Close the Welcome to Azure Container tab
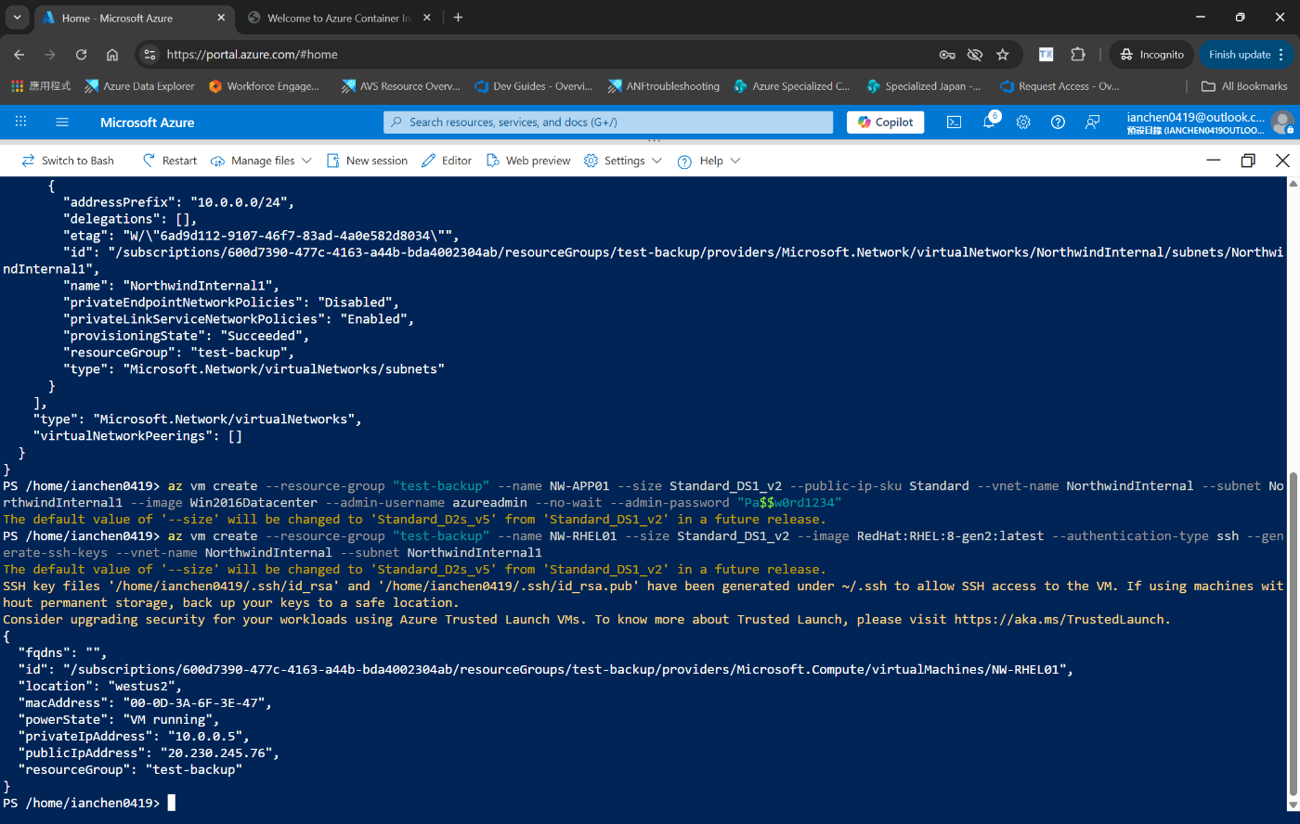Image resolution: width=1300 pixels, height=824 pixels. pos(426,18)
